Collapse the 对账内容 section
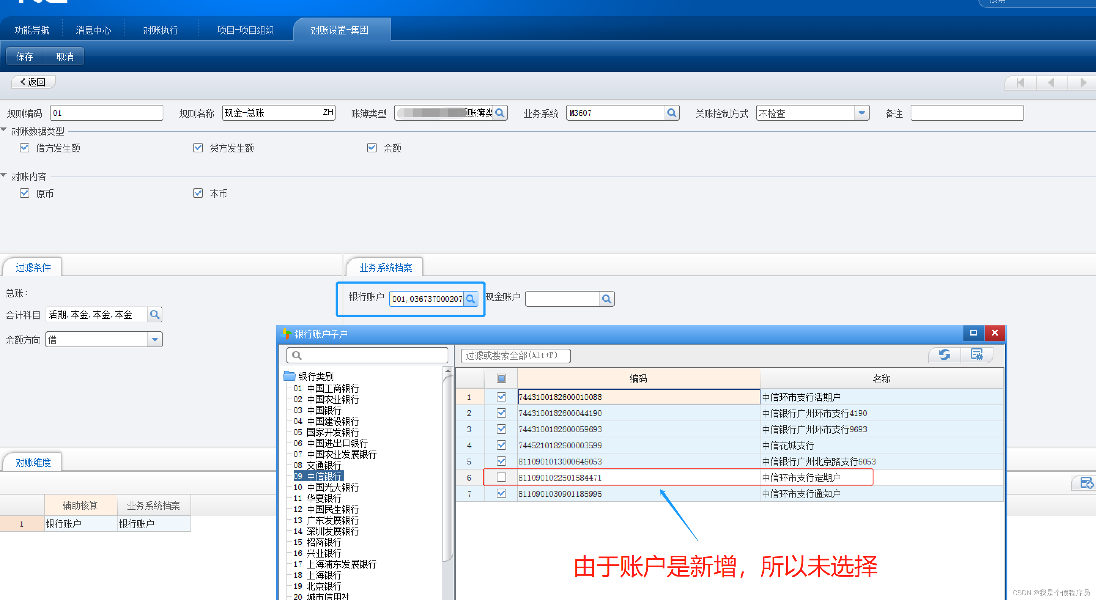The image size is (1096, 600). 4,175
